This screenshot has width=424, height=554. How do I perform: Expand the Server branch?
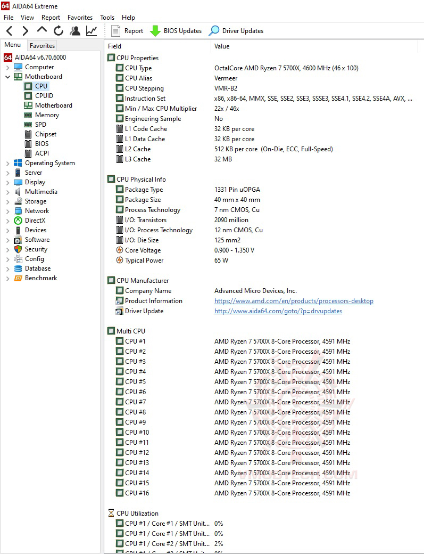coord(8,173)
